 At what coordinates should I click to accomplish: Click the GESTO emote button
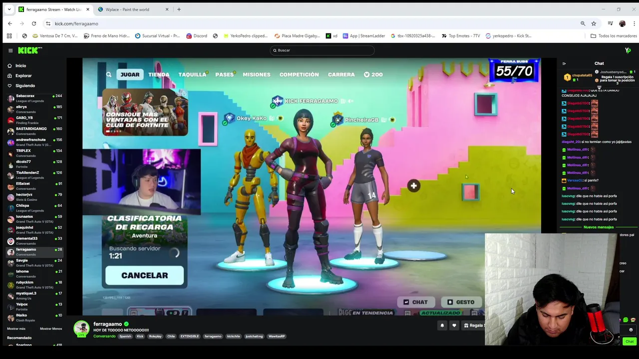pos(461,302)
